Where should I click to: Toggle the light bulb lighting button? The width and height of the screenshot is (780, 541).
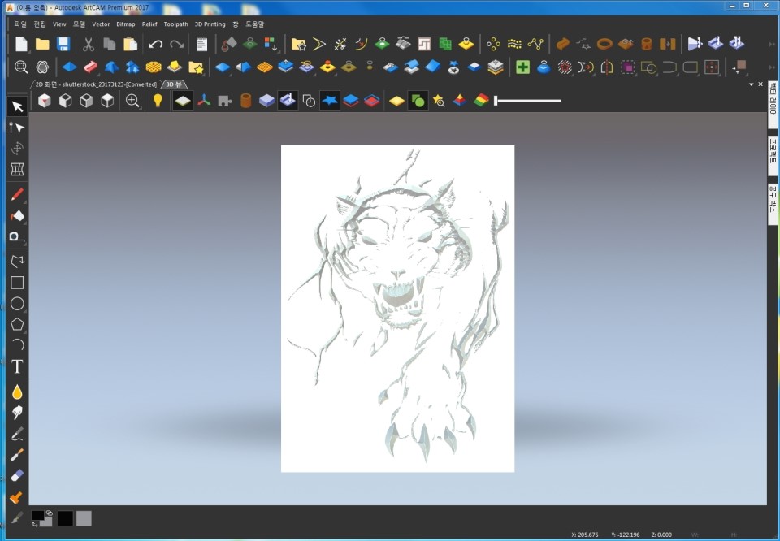tap(158, 101)
